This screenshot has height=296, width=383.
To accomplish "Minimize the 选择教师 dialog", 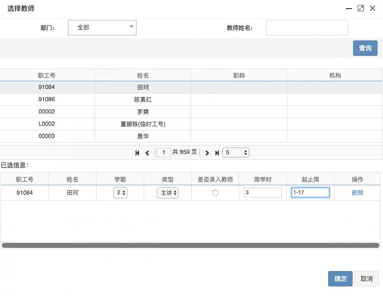I will (349, 8).
